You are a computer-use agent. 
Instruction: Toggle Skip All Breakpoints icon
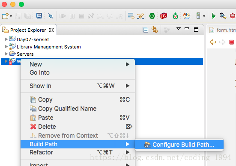pos(51,16)
